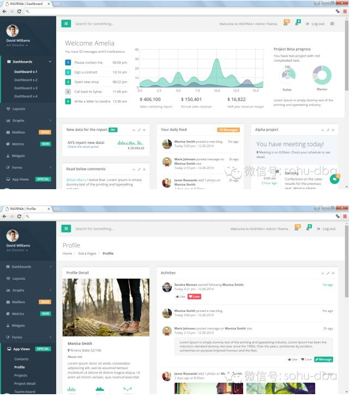The height and width of the screenshot is (398, 350).
Task: Click Extra Pages breadcrumb in Profile window
Action: coord(87,254)
